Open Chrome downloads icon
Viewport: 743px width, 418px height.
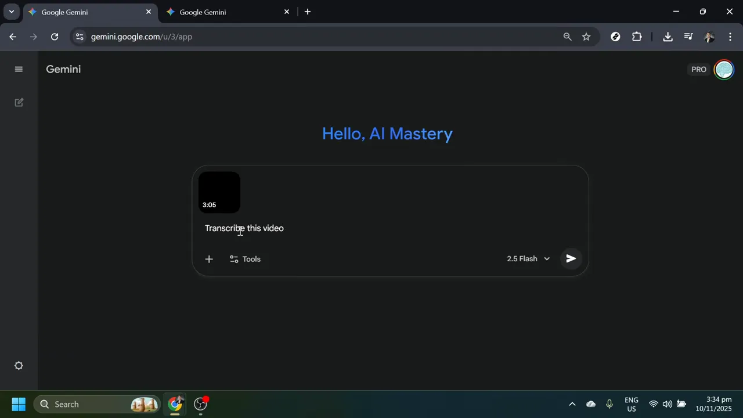(668, 37)
